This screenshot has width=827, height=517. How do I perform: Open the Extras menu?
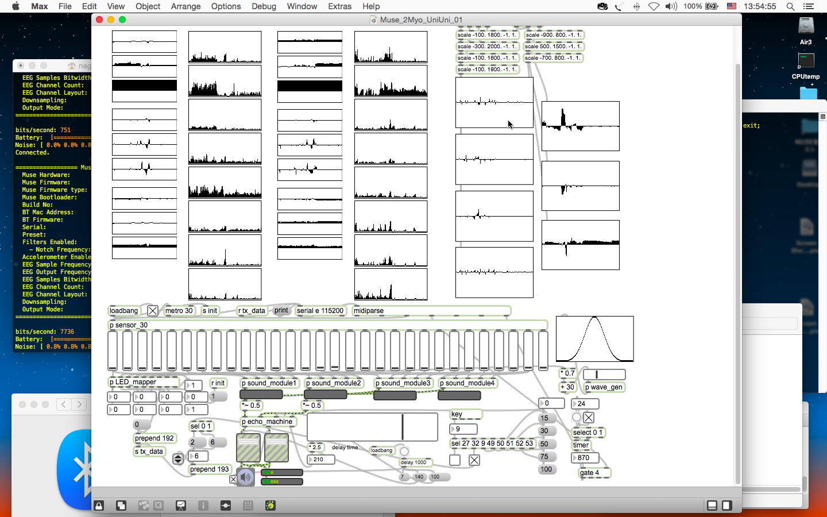(339, 6)
